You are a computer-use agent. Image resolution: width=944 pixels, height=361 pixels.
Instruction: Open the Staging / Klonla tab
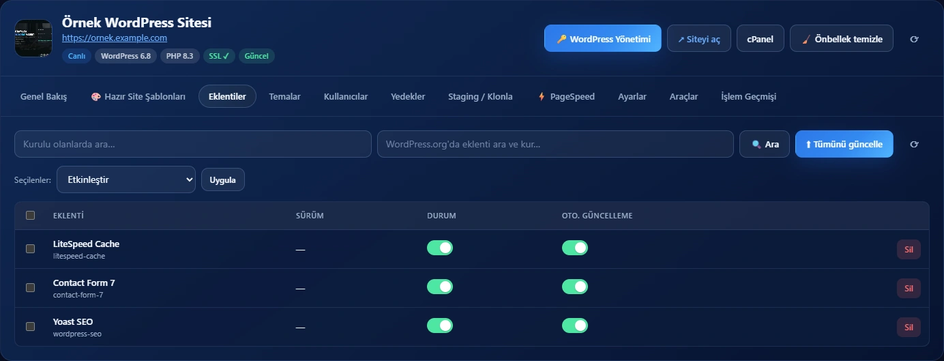pyautogui.click(x=480, y=96)
